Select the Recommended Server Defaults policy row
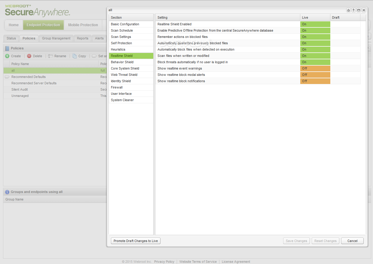 pos(55,83)
